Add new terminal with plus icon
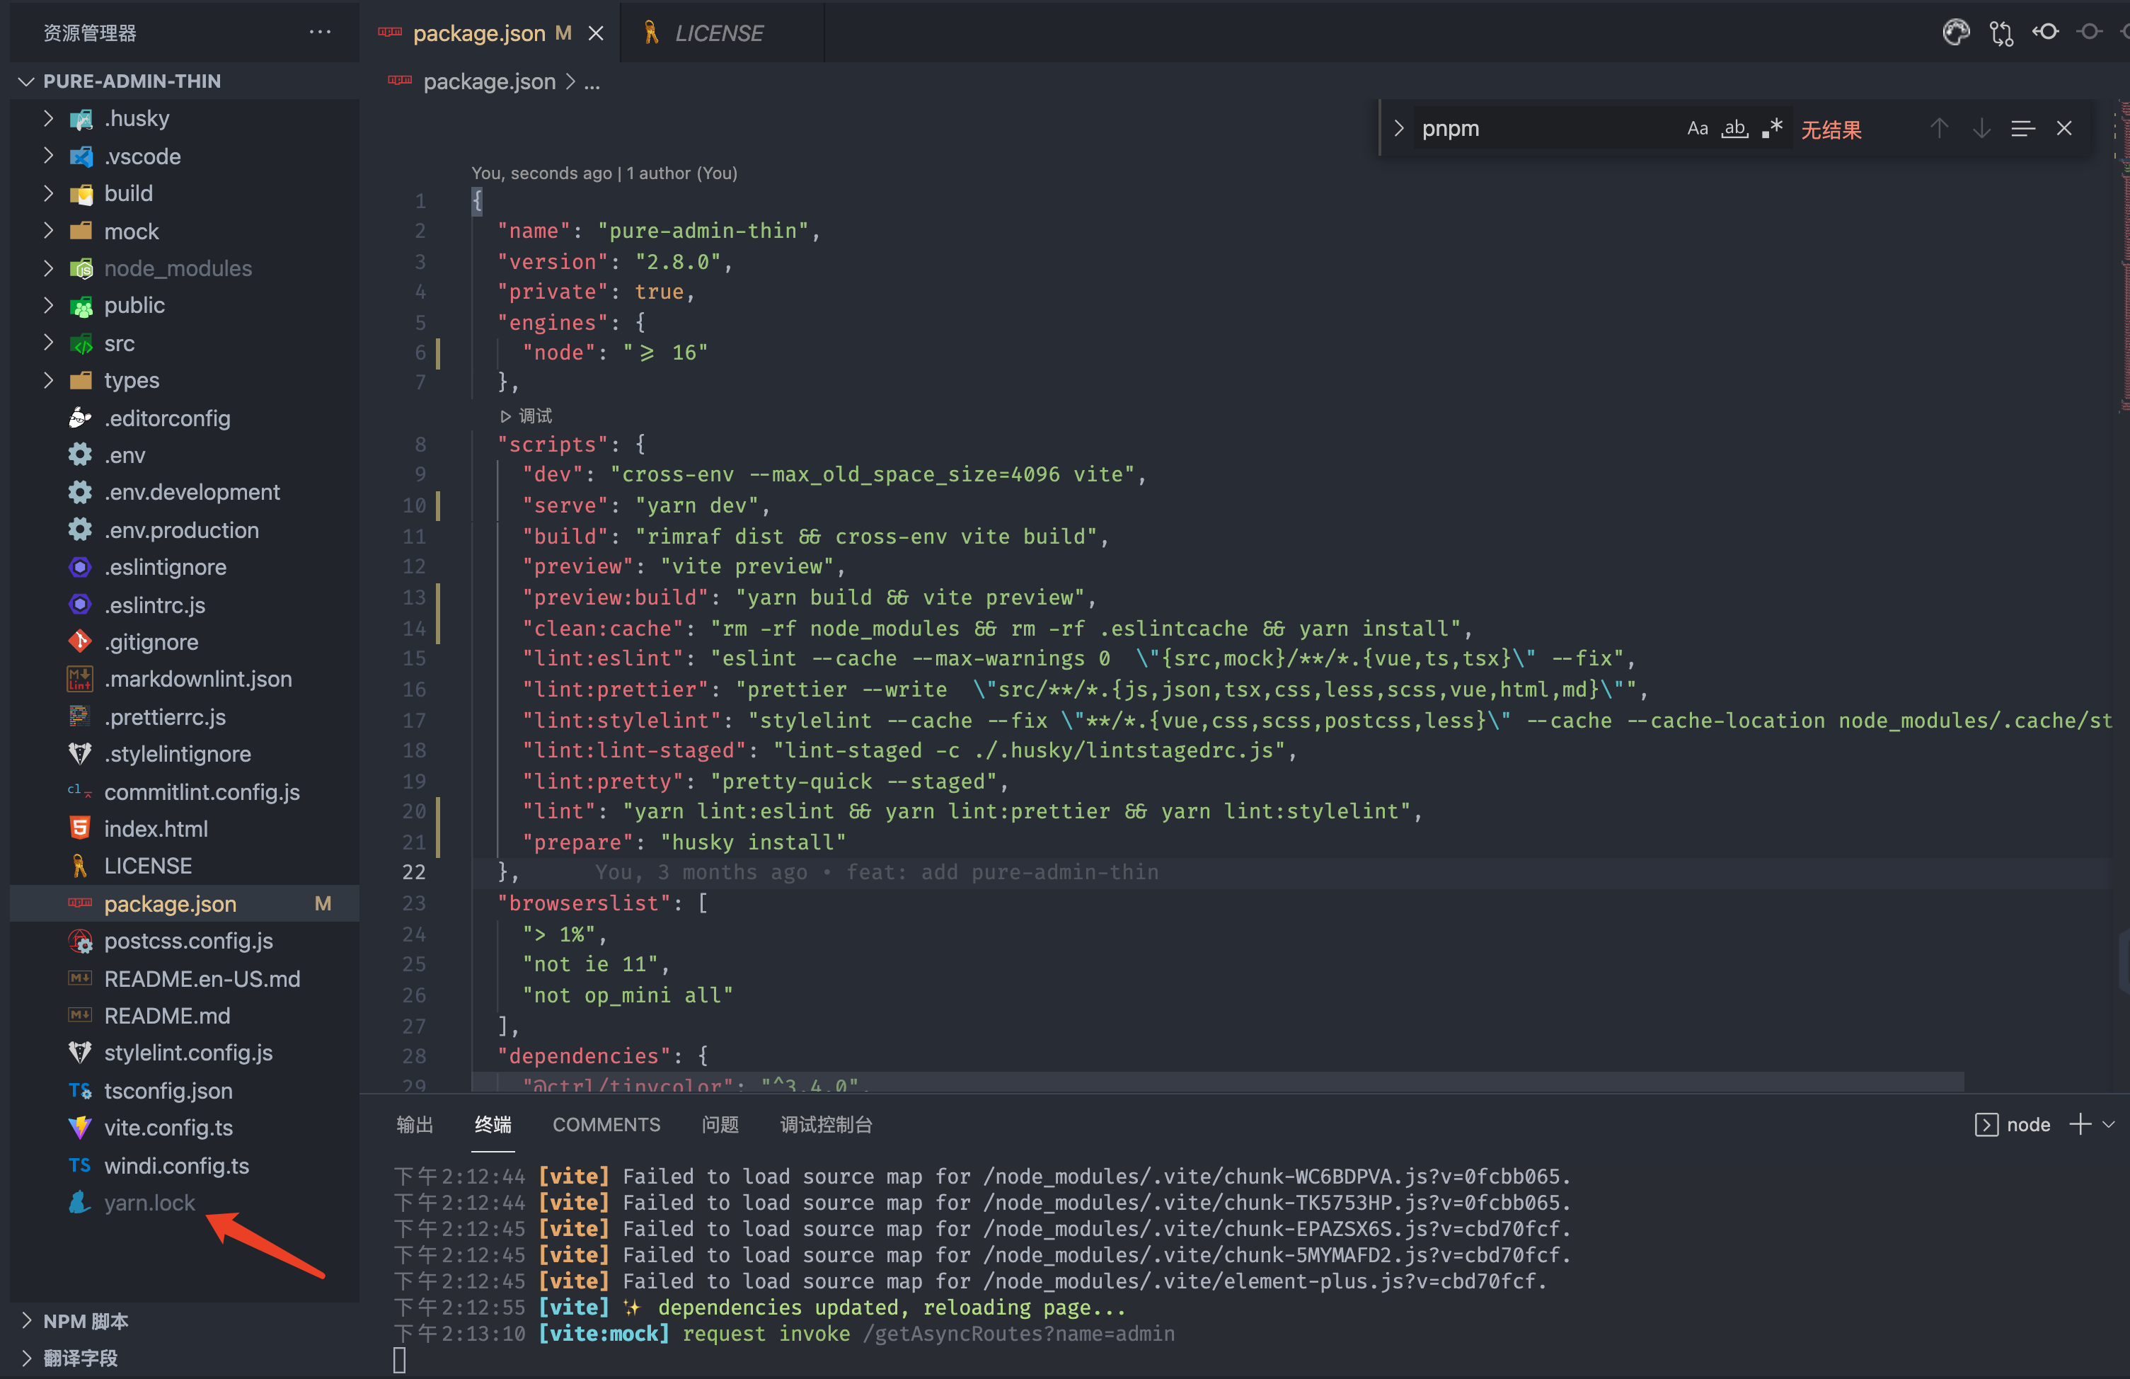The image size is (2130, 1379). pyautogui.click(x=2080, y=1125)
